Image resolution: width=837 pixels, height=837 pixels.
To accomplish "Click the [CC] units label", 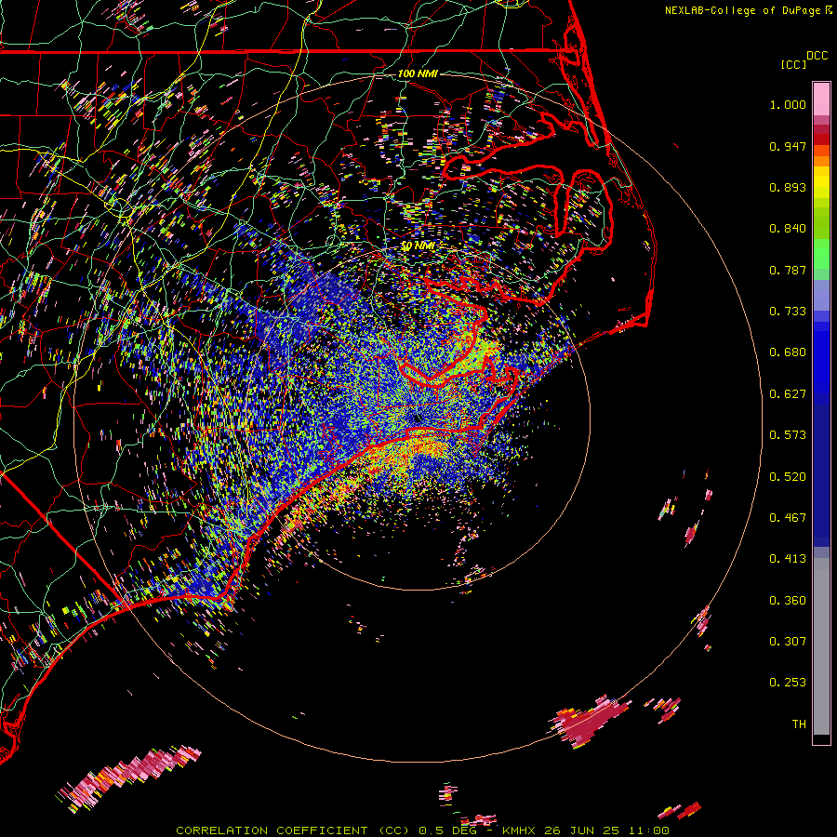I will [793, 64].
